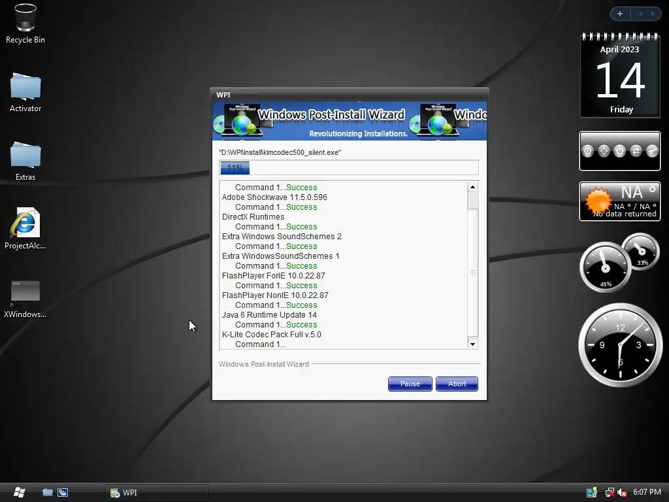Click K-Lite Codec Pack Full v.5.0 entry
Screen dimensions: 669x502
click(271, 335)
